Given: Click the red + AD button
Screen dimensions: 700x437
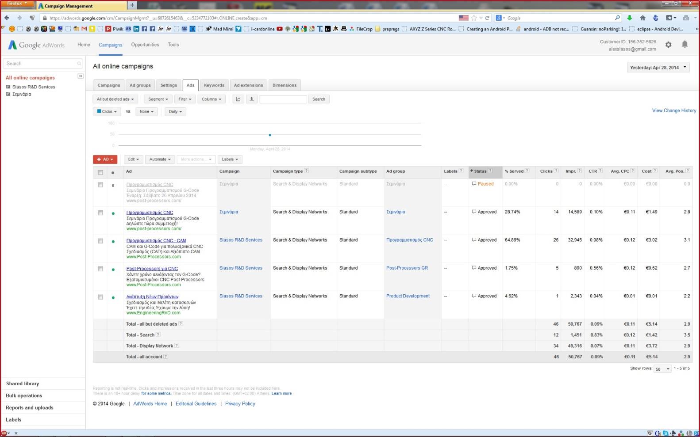Looking at the screenshot, I should (x=105, y=159).
